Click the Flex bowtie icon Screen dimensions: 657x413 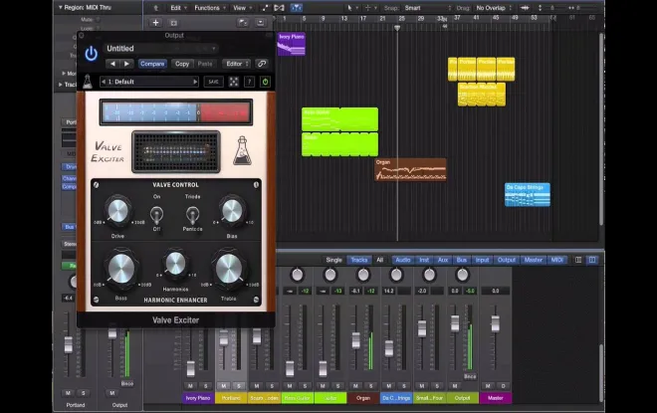(279, 8)
